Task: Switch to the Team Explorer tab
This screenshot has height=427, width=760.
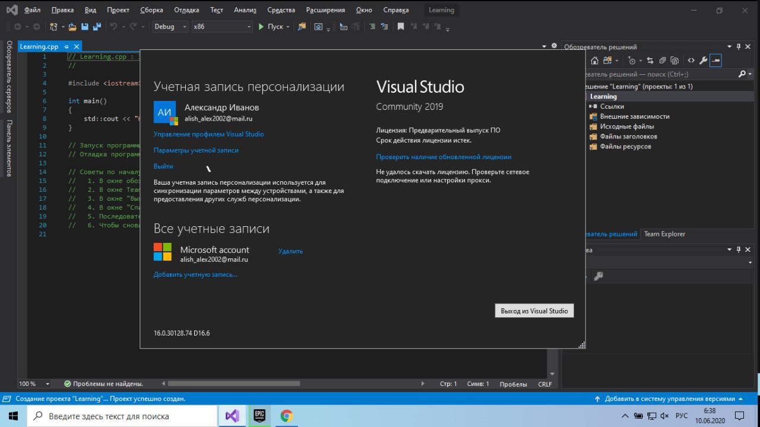Action: point(664,234)
